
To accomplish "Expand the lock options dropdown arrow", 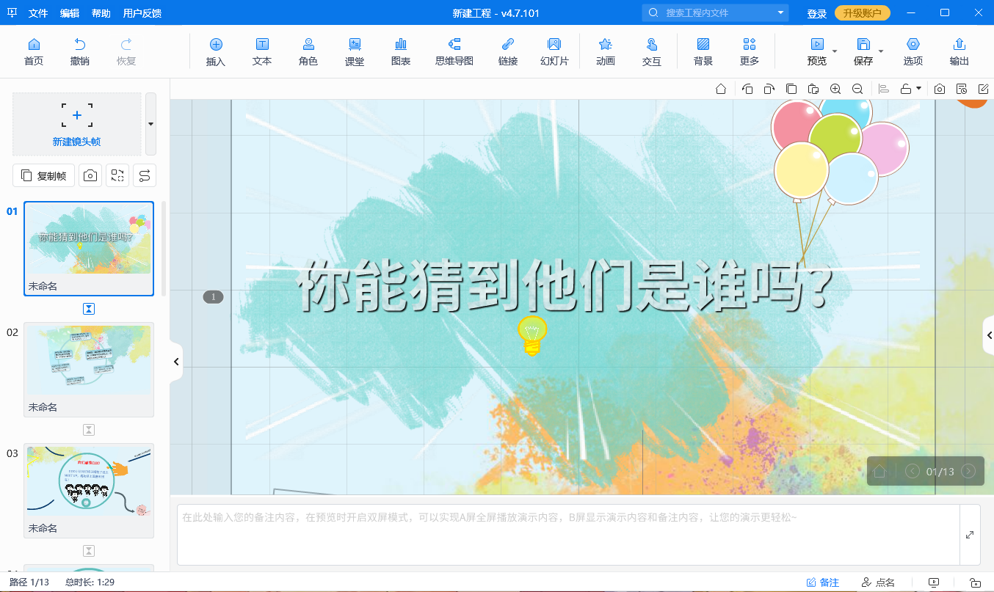I will (918, 89).
